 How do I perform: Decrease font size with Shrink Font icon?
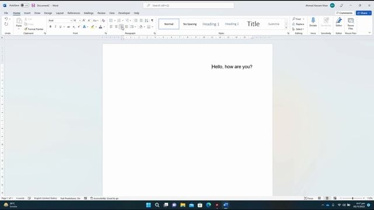(89, 20)
